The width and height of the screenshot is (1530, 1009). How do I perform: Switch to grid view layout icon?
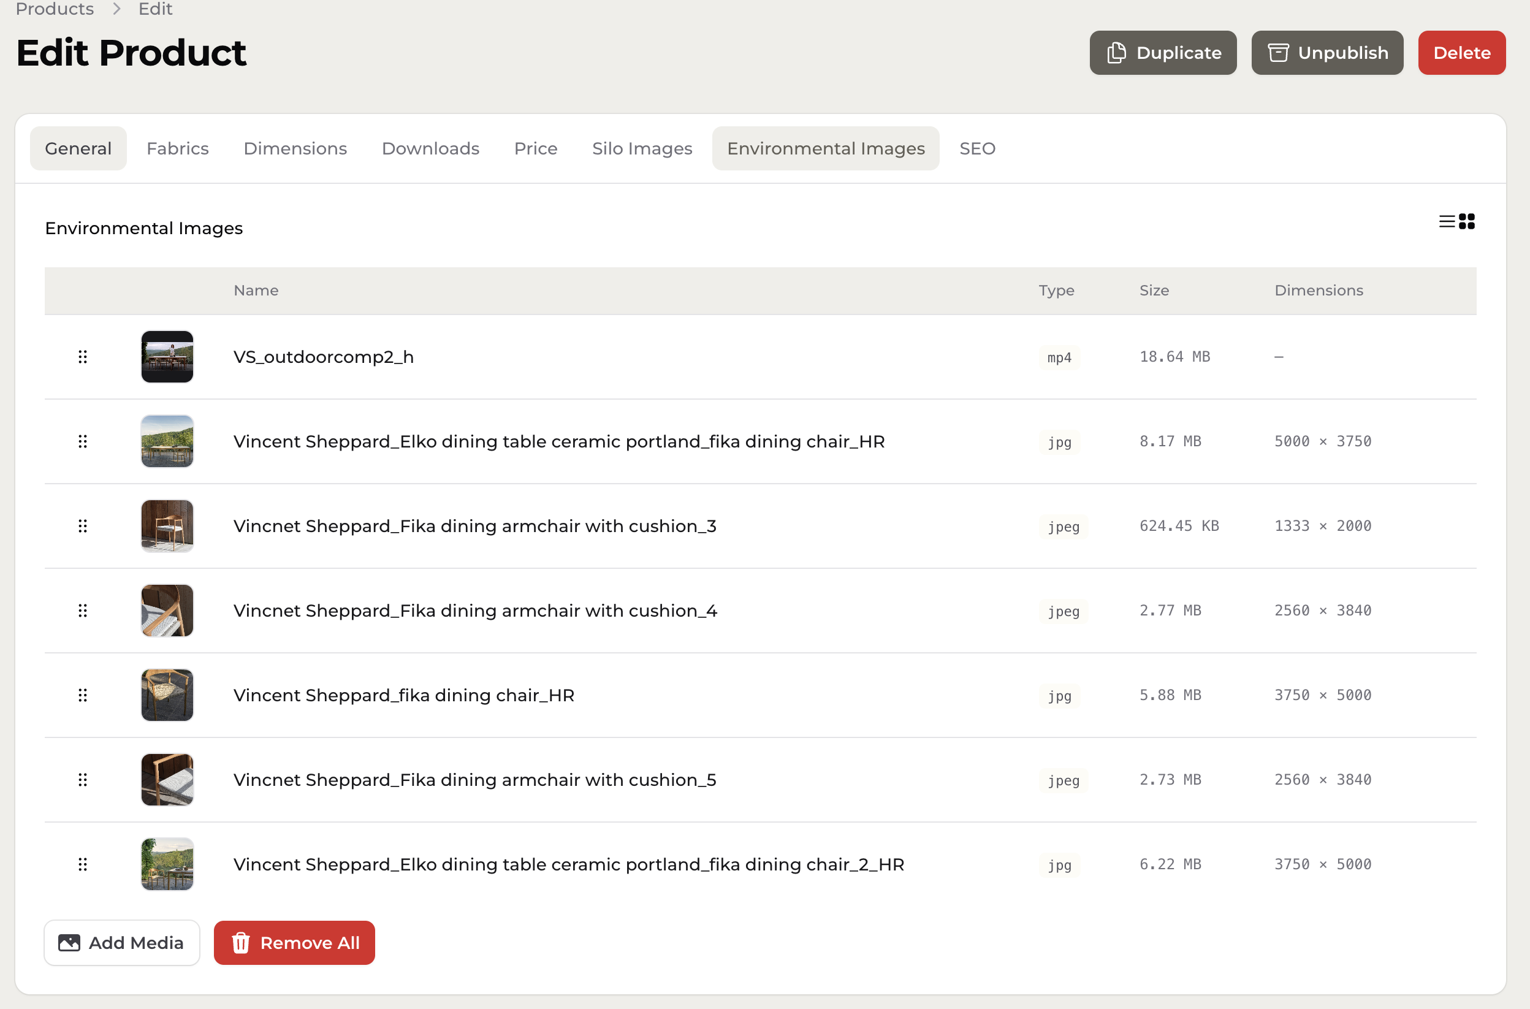[x=1466, y=221]
